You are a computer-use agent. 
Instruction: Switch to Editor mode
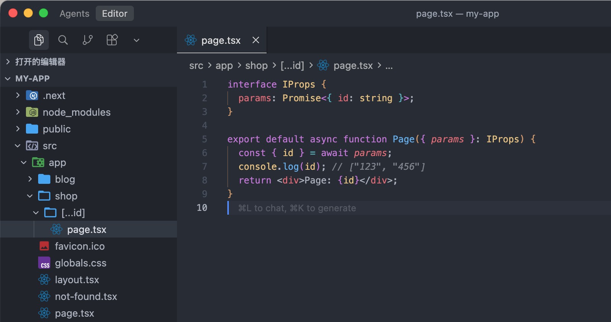(x=114, y=14)
